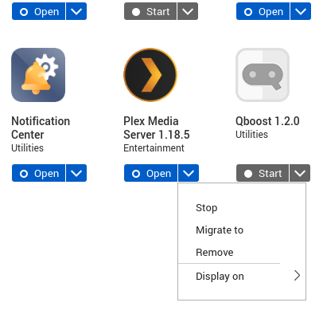Expand dropdown arrow next to Qboost Start
The width and height of the screenshot is (323, 330).
300,173
